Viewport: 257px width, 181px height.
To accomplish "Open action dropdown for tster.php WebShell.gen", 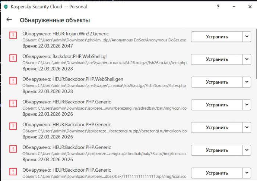I will [247, 82].
